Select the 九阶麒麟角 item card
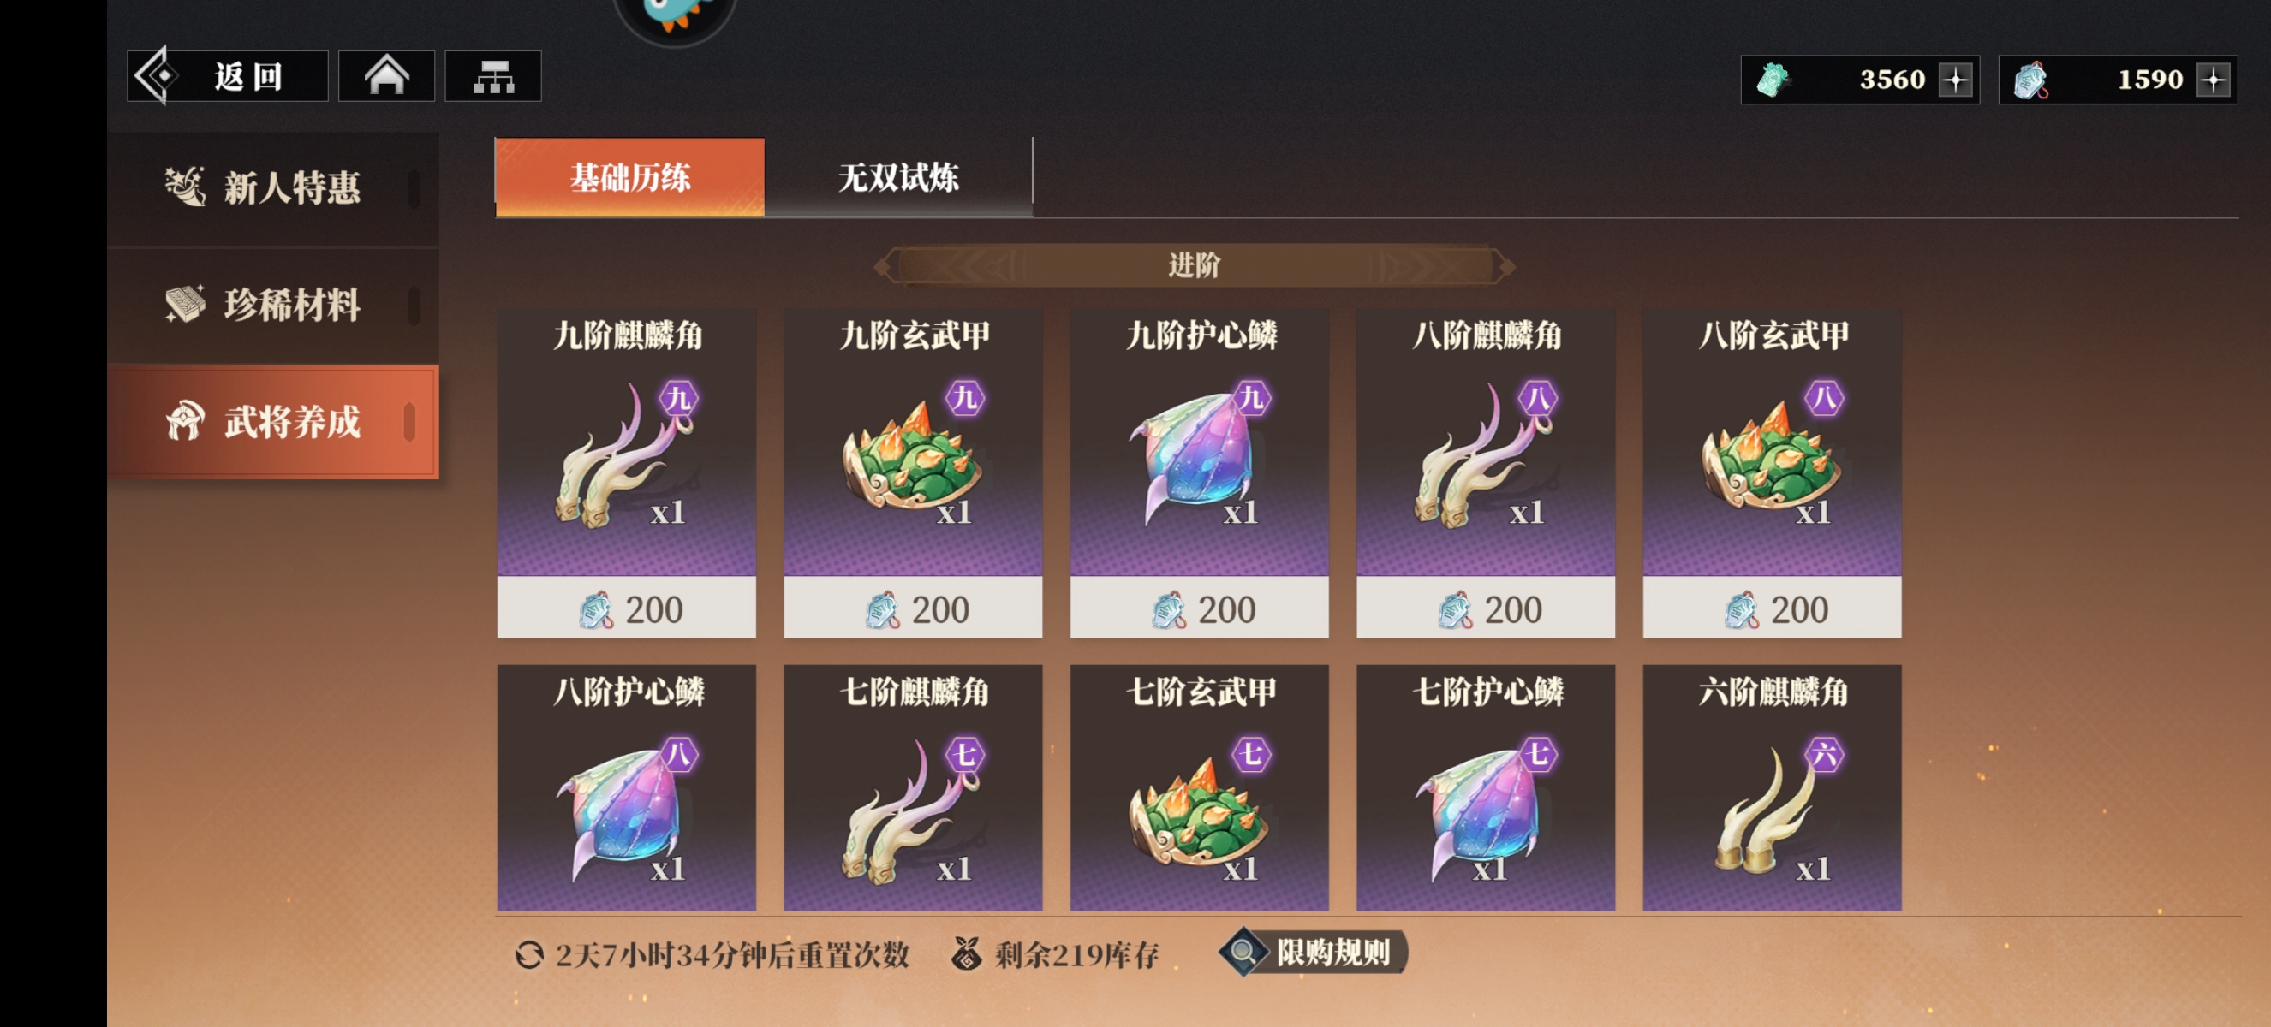The image size is (2271, 1027). click(x=627, y=473)
